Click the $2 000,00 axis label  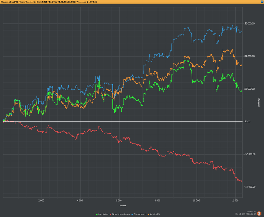pyautogui.click(x=249, y=89)
